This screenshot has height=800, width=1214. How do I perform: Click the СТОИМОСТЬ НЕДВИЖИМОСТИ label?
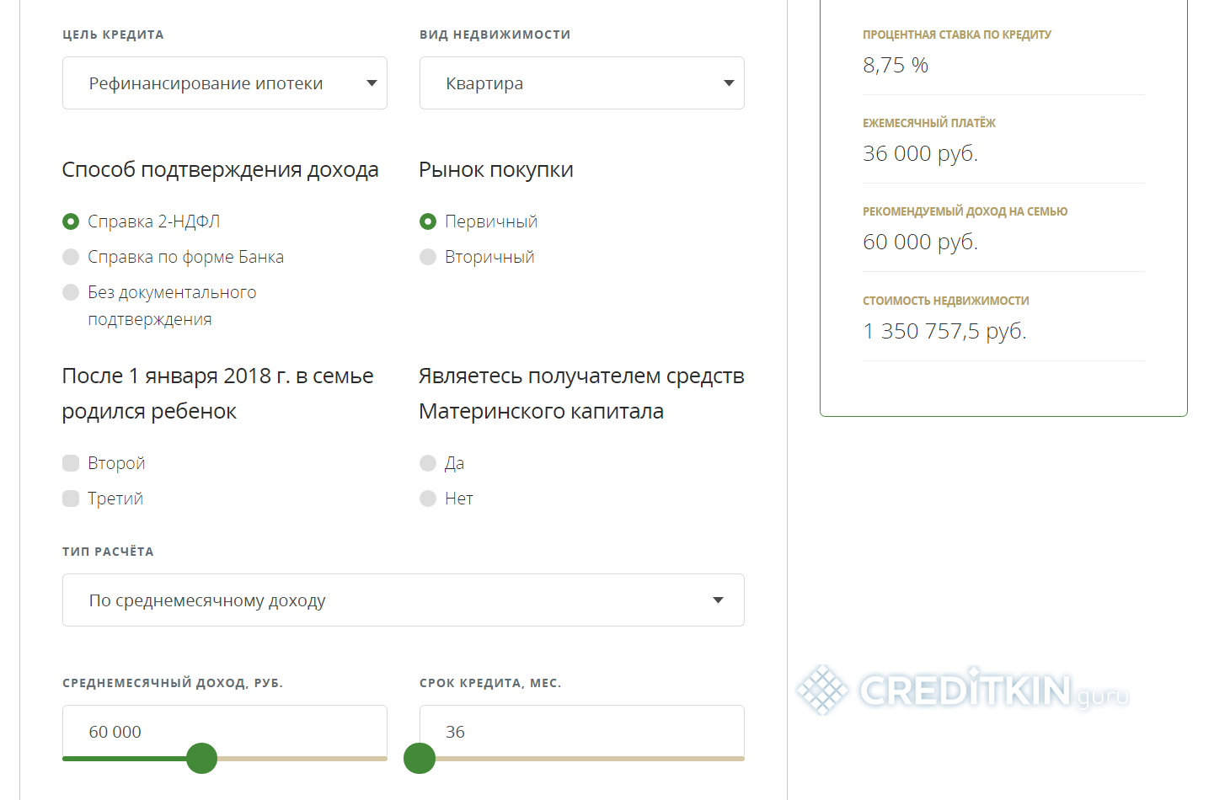coord(946,301)
